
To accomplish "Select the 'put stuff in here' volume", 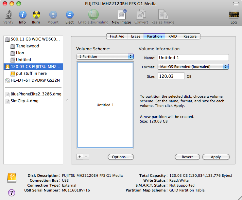I will click(x=33, y=74).
